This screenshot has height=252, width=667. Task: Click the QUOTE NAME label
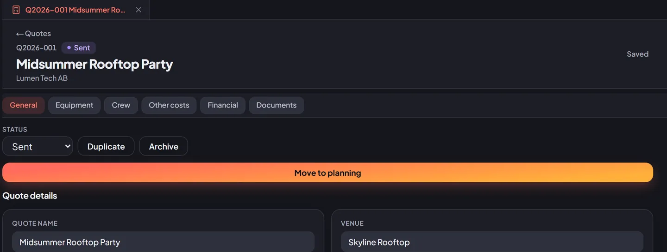pos(35,223)
